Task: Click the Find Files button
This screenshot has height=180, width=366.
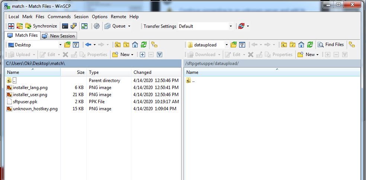Action: [x=331, y=45]
